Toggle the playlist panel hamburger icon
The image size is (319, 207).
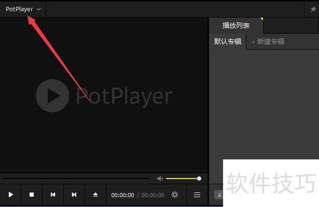pyautogui.click(x=197, y=195)
